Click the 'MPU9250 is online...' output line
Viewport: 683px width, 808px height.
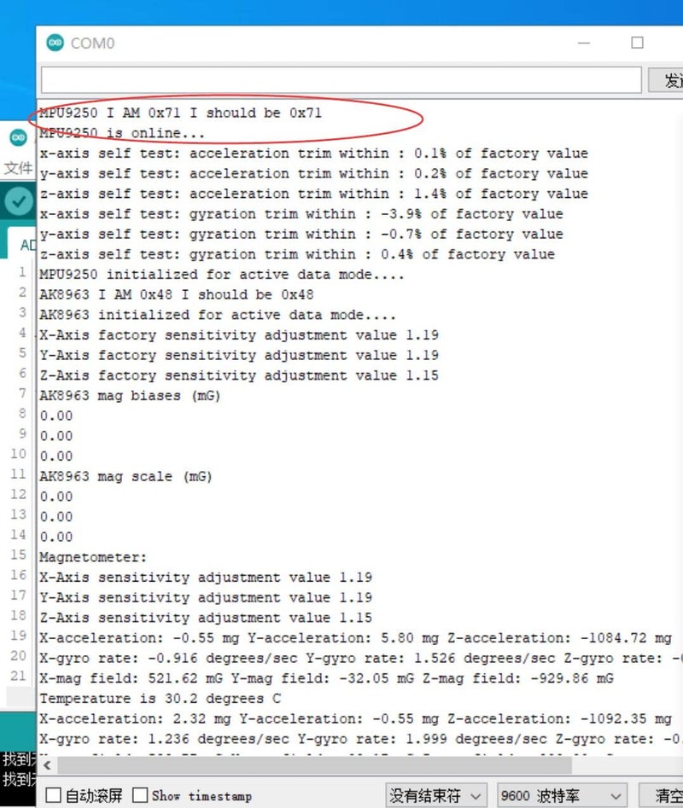click(x=122, y=133)
